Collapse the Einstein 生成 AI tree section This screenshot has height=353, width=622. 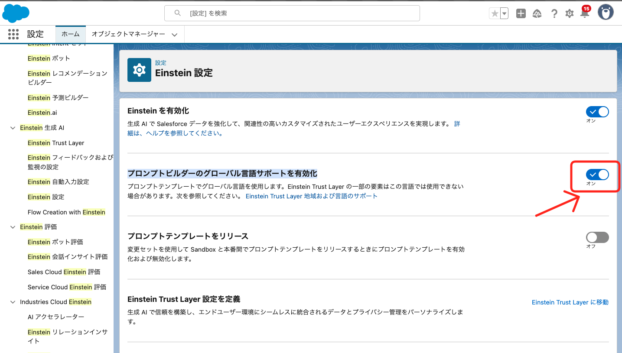point(13,128)
